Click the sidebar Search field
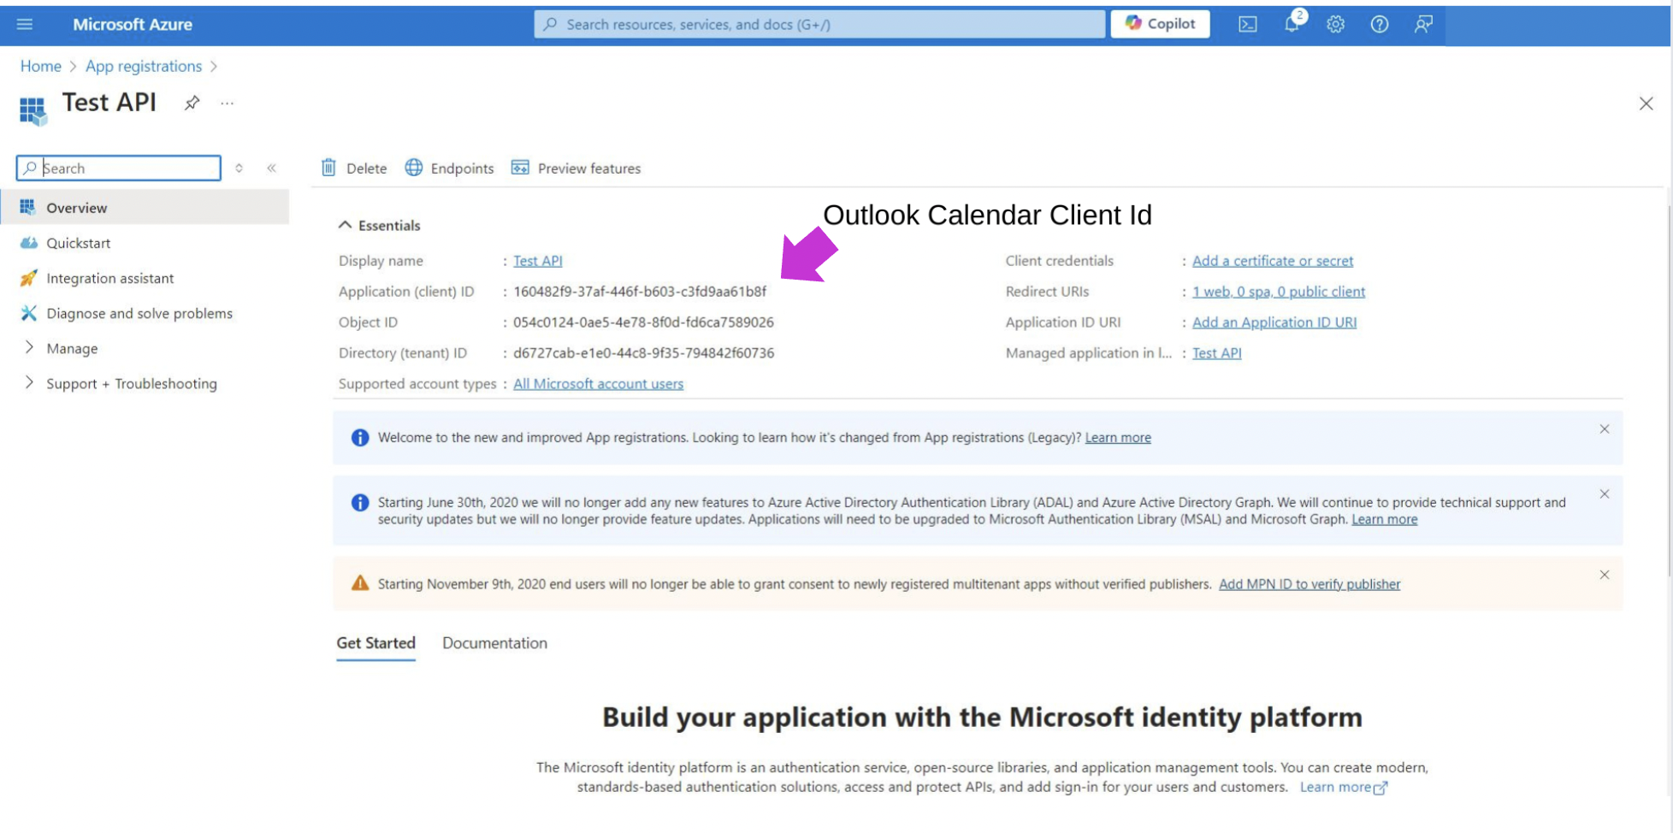Viewport: 1673px width, 833px height. pos(119,168)
